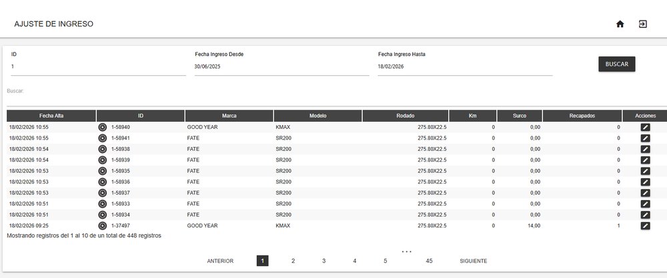Jump to page 3
Viewport: 667px width, 278px height.
(323, 261)
